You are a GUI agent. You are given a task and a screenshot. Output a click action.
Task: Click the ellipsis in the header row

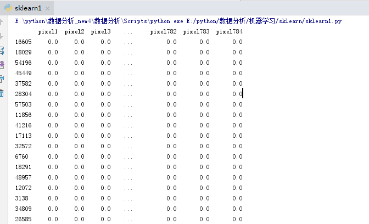tap(128, 33)
